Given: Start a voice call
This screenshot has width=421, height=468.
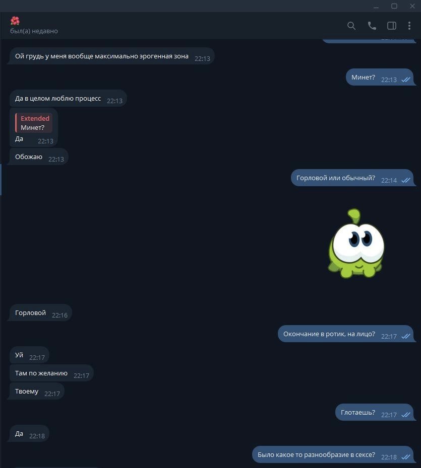Looking at the screenshot, I should point(372,26).
